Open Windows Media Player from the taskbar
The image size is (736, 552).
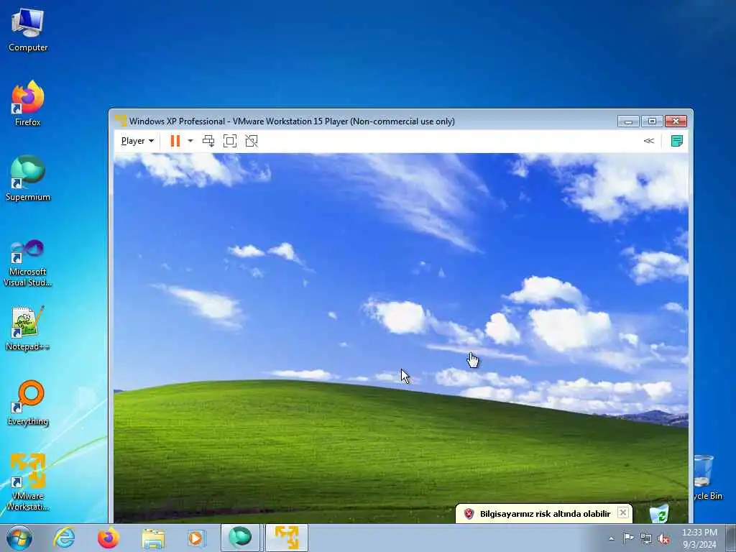point(196,538)
